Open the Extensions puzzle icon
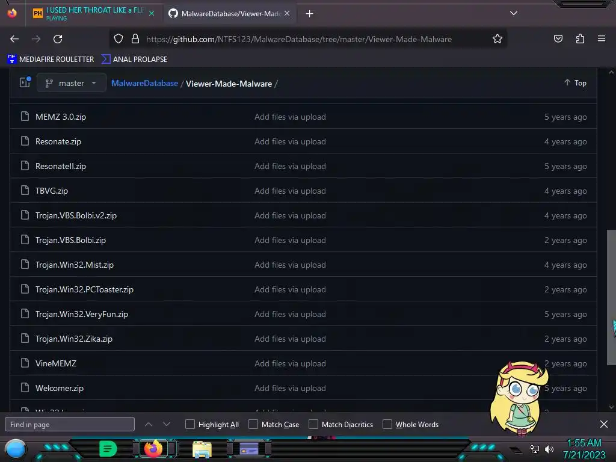This screenshot has width=616, height=462. [x=580, y=39]
